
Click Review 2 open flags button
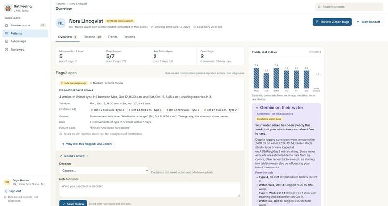click(332, 22)
